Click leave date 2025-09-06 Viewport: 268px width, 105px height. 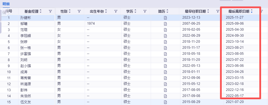235,24
